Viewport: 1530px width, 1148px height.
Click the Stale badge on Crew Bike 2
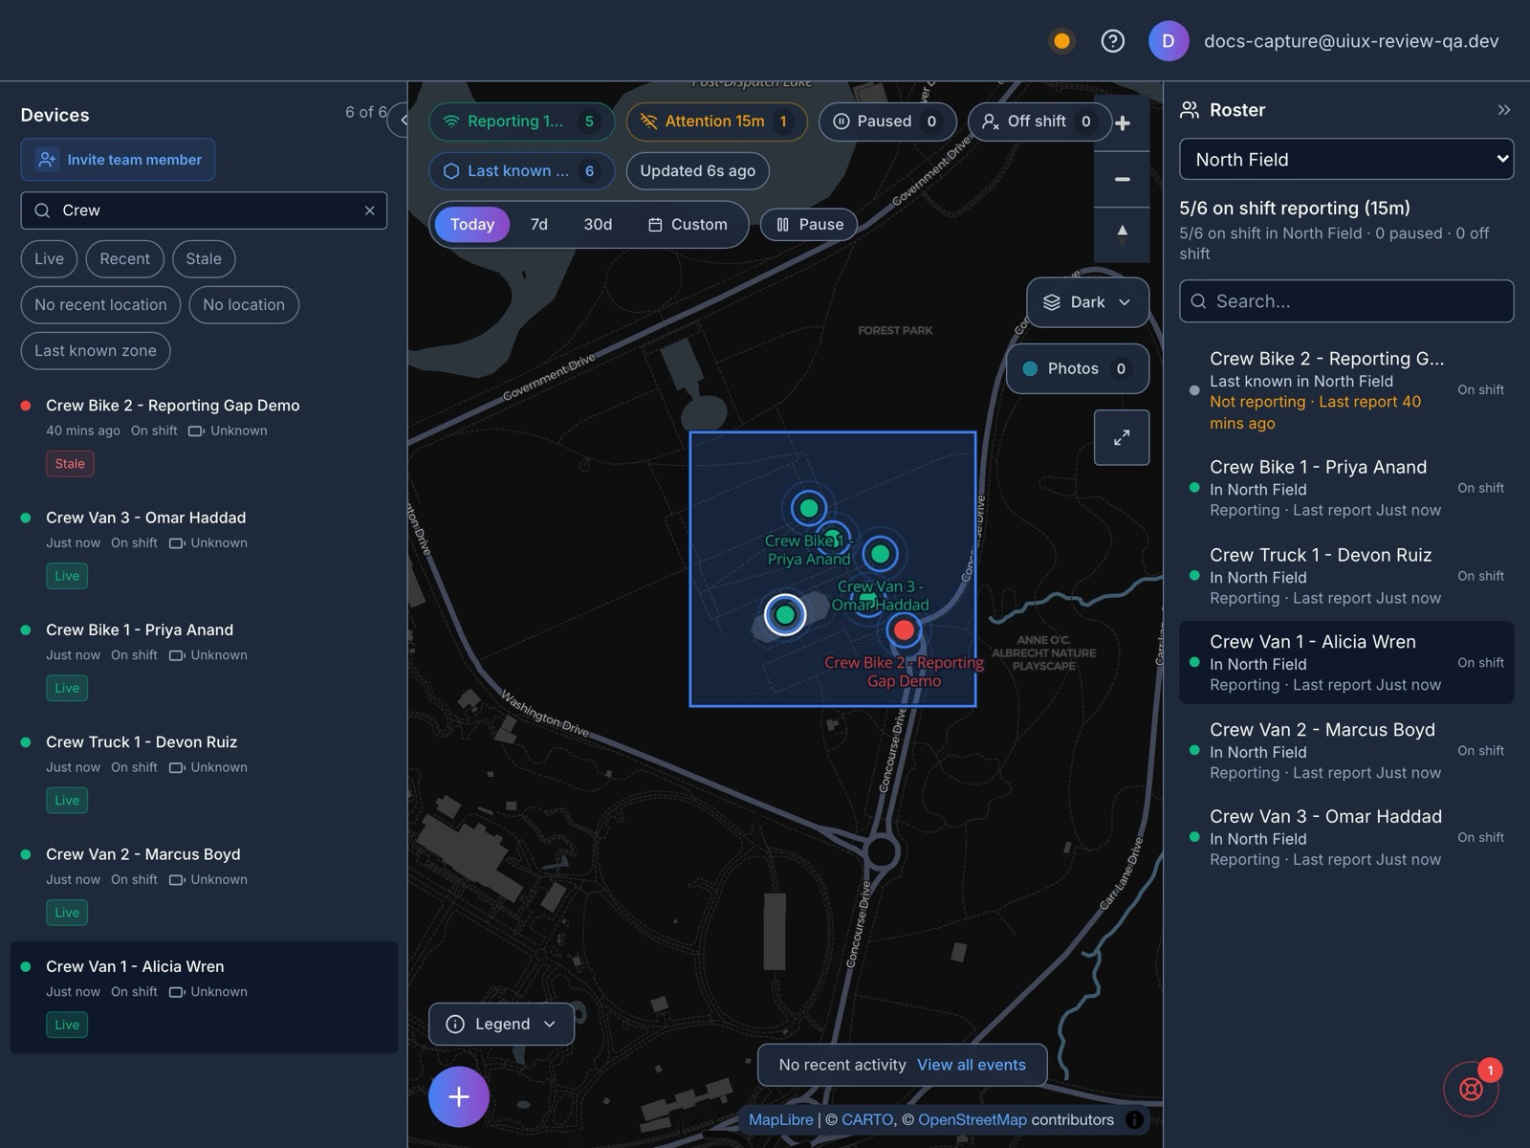tap(70, 464)
